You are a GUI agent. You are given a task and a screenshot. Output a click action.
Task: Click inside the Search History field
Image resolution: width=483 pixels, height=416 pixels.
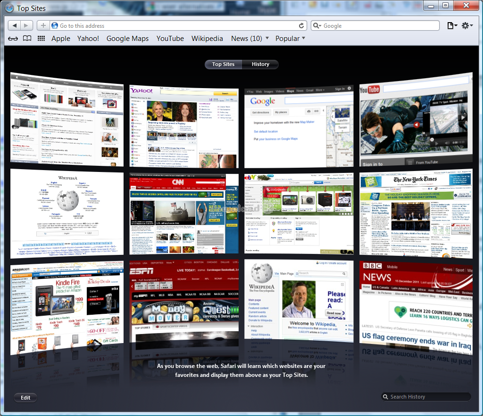click(x=425, y=396)
